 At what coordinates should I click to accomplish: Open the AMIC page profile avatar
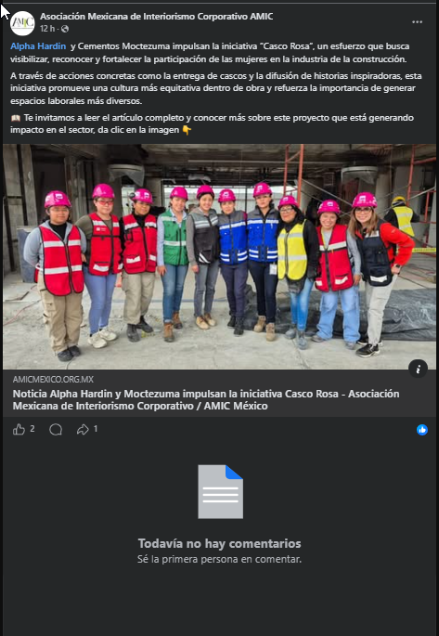coord(22,23)
